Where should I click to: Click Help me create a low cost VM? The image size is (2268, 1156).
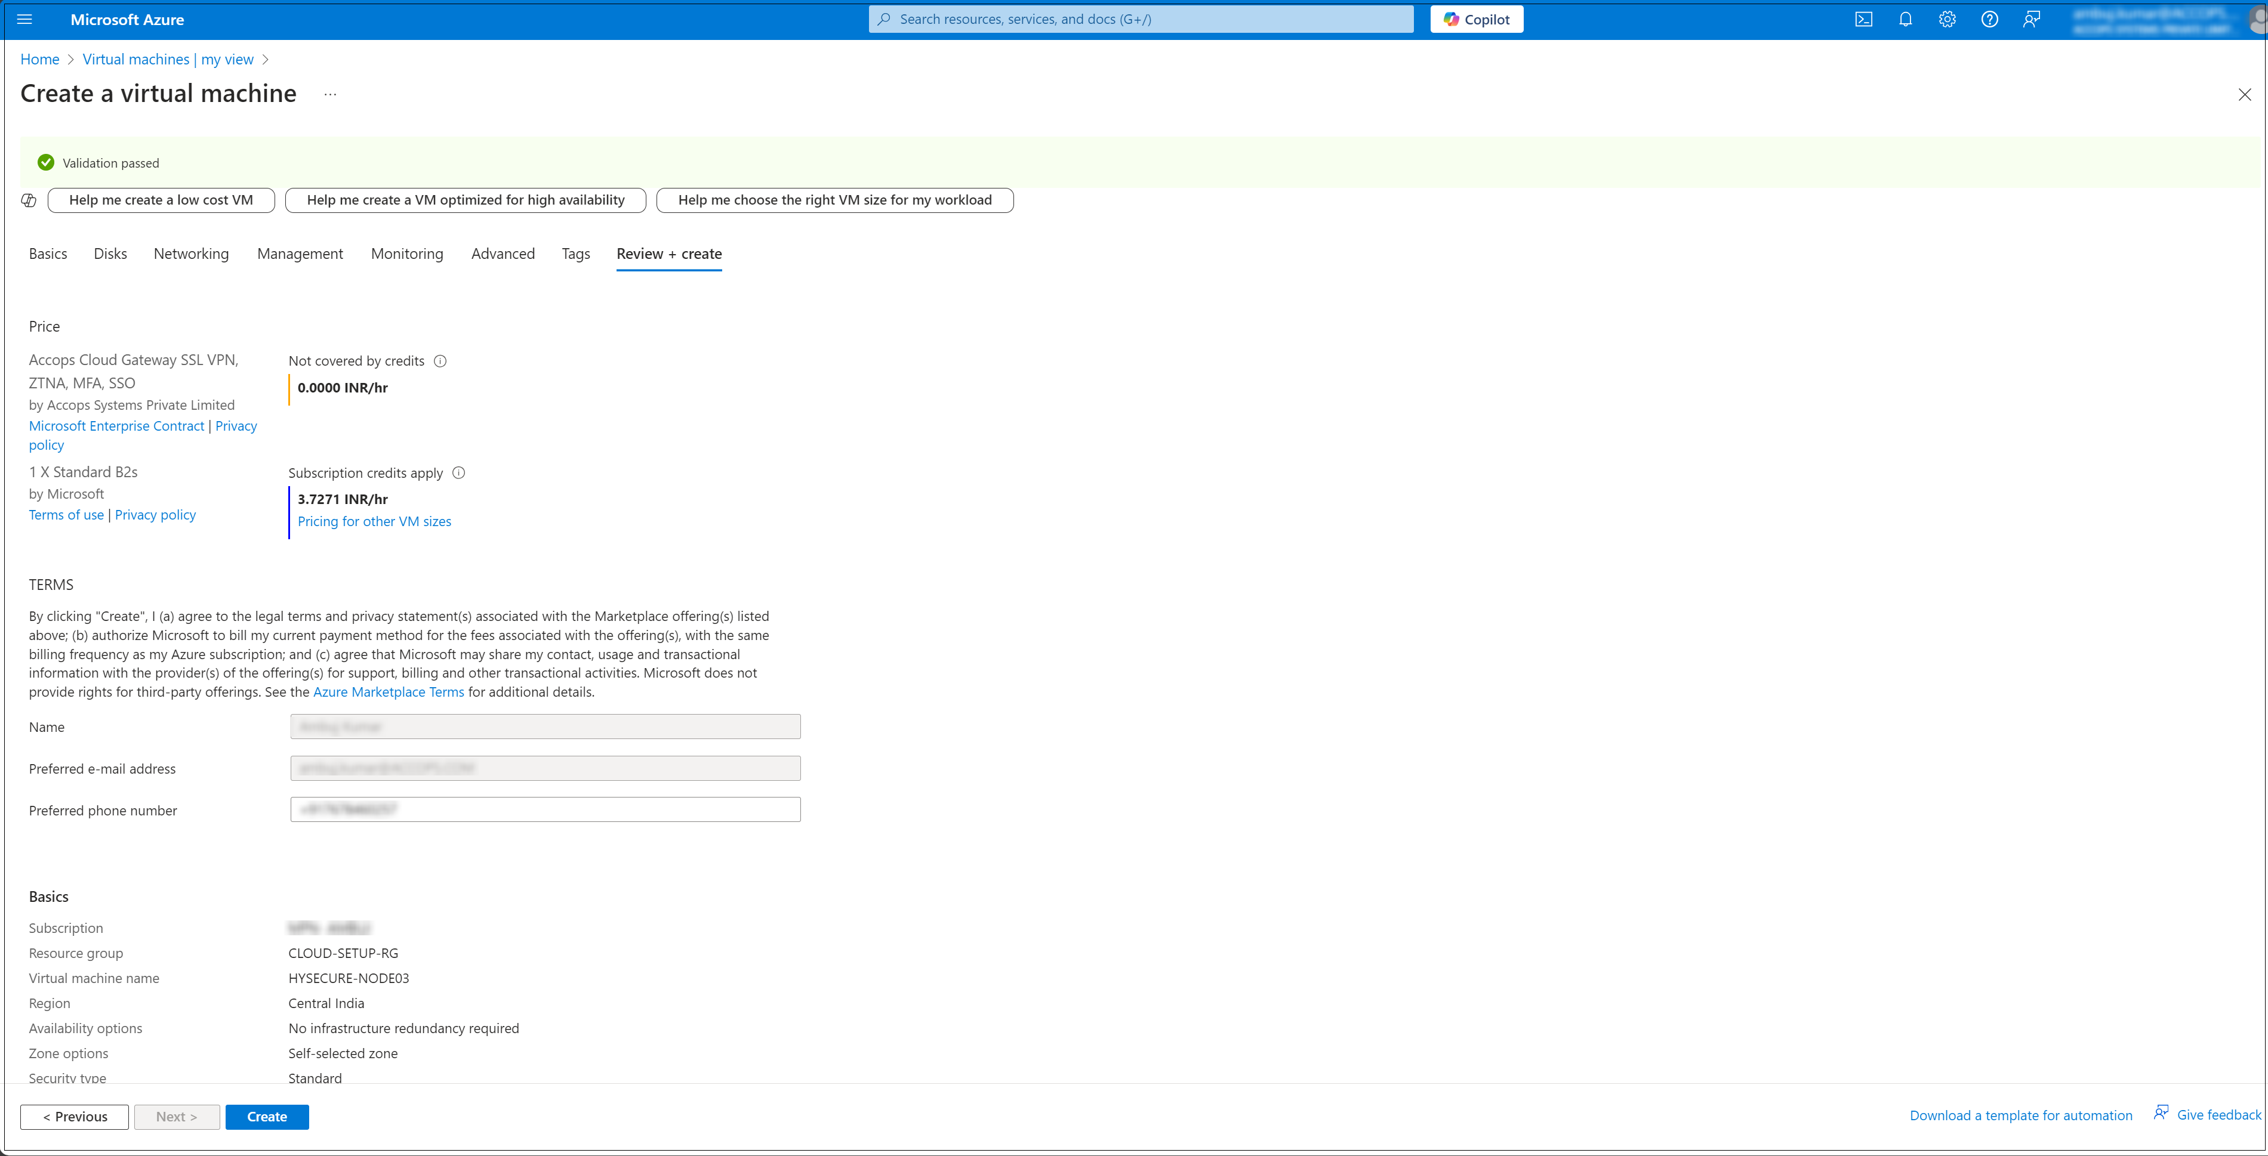161,200
